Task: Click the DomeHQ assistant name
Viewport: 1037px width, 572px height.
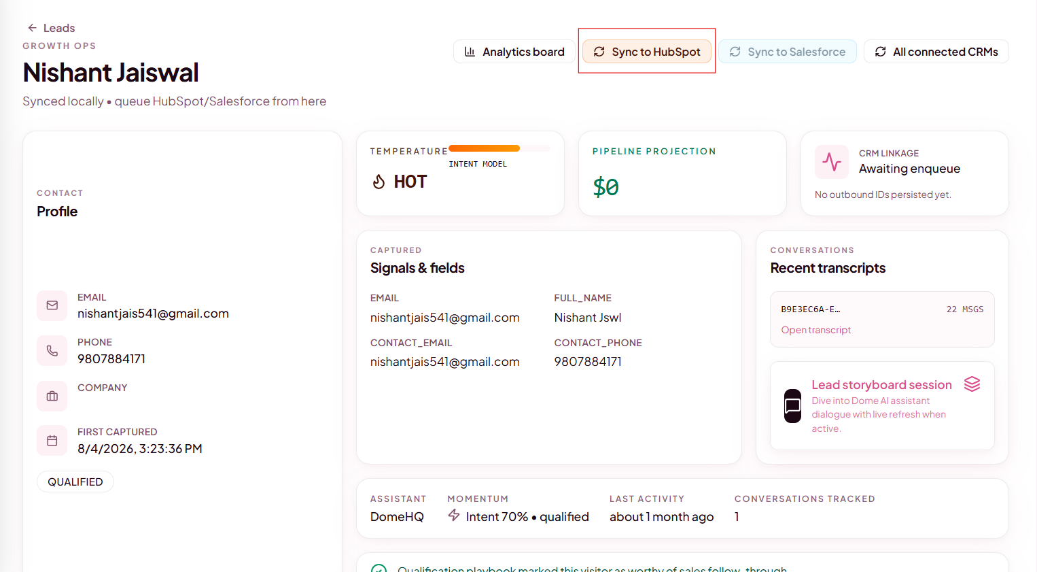Action: (397, 517)
